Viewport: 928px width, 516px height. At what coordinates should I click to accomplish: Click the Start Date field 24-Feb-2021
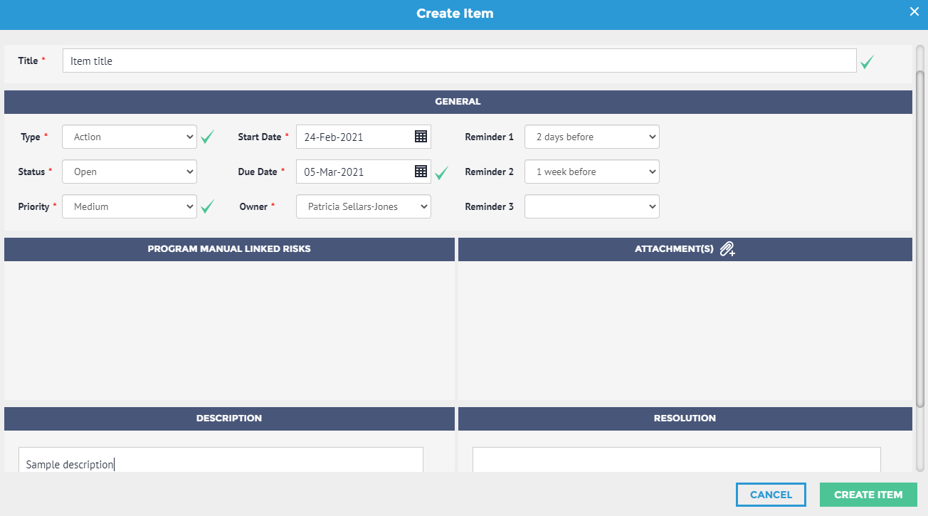364,137
